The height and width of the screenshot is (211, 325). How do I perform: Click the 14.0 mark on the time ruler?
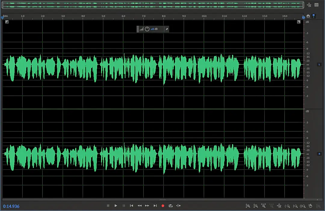coord(285,16)
